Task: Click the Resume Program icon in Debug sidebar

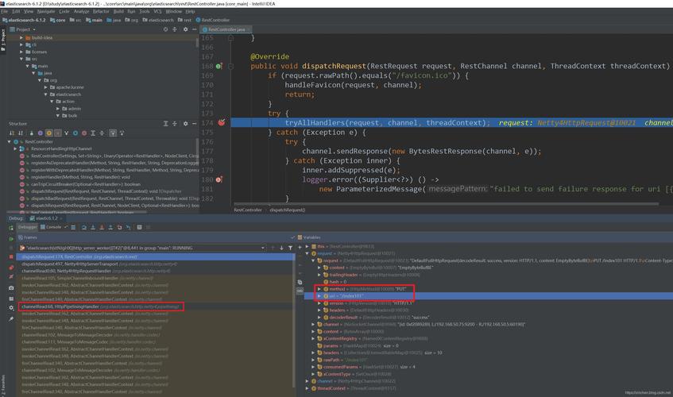Action: 11,239
